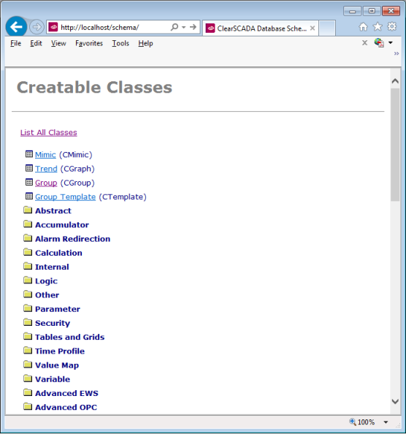Screen dimensions: 406x434
Task: Open Favorites star icon
Action: point(378,27)
